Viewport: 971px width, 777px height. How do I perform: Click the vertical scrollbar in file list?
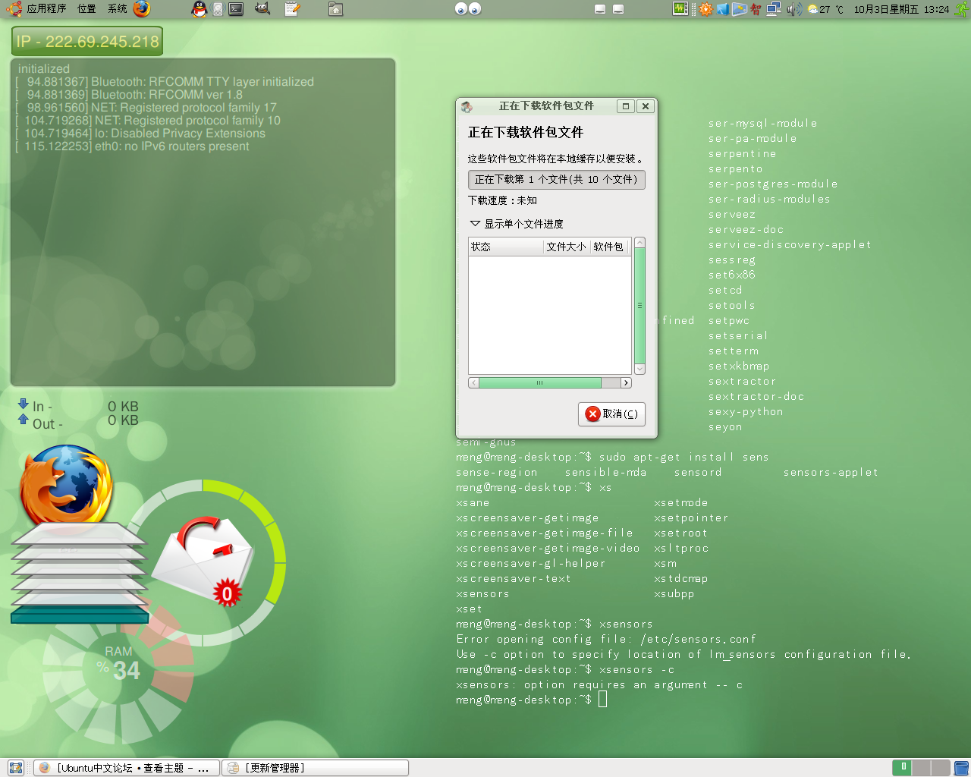click(639, 306)
